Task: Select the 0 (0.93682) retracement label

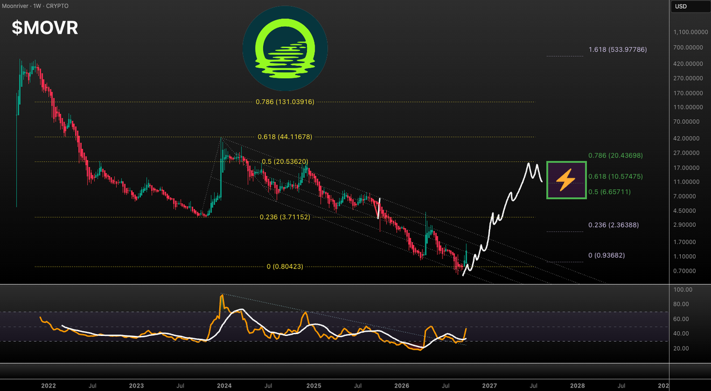Action: coord(607,255)
